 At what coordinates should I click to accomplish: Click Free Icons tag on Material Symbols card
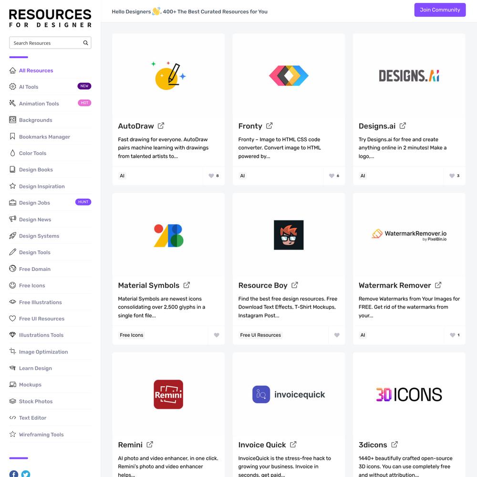pos(132,335)
